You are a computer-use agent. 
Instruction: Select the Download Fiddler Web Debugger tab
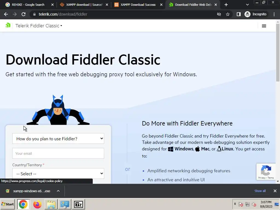tap(190, 5)
